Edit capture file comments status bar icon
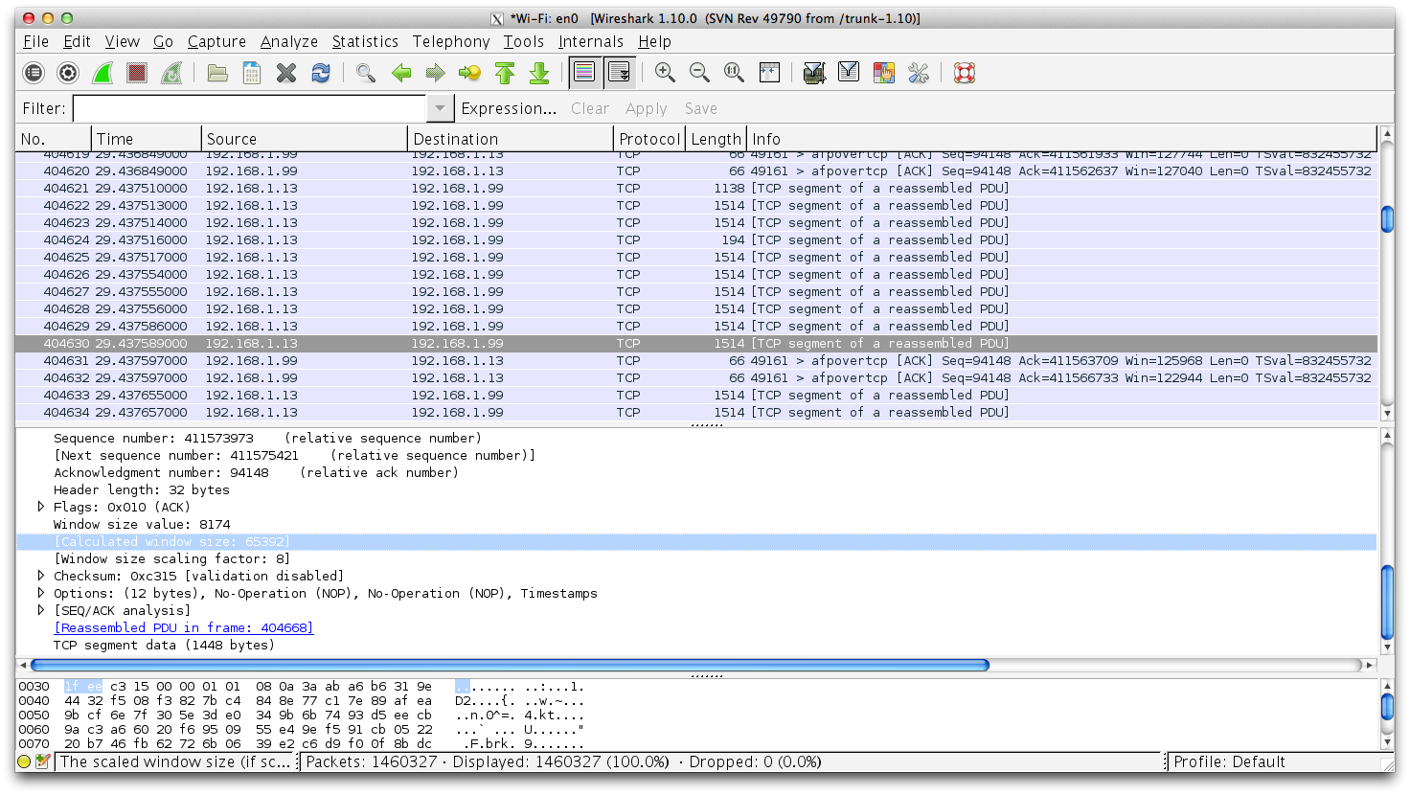 (x=42, y=762)
